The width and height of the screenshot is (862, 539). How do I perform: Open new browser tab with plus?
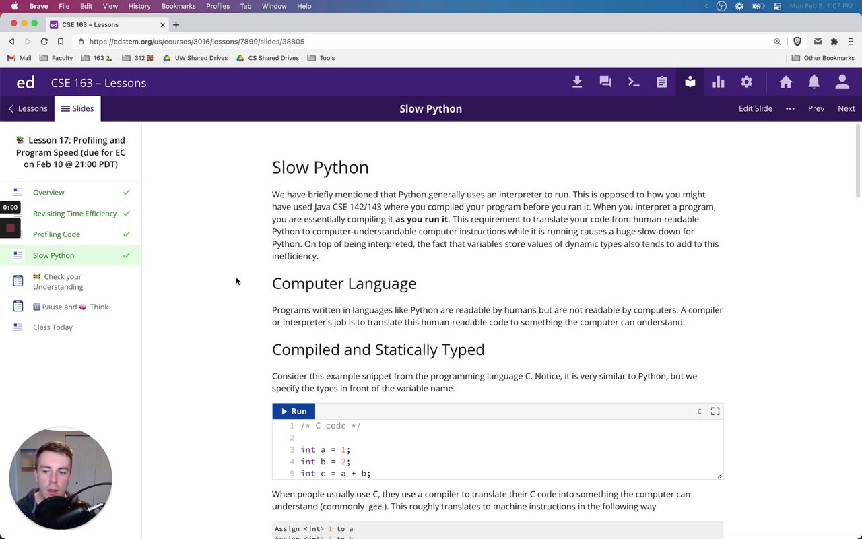pos(176,25)
